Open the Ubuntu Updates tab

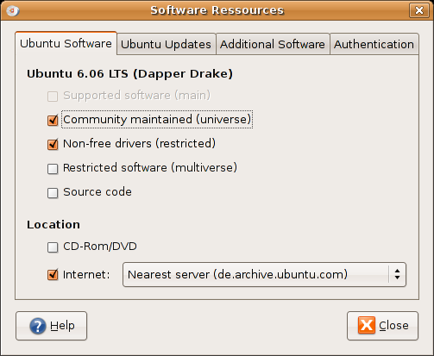coord(166,45)
